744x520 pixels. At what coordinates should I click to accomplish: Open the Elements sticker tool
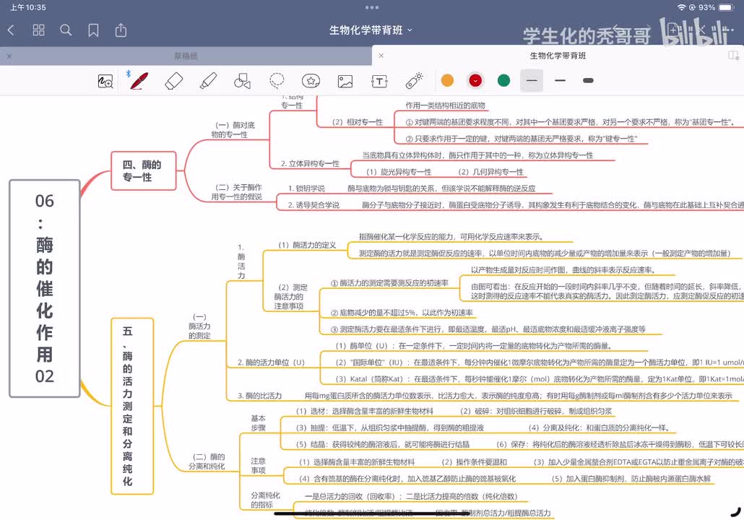(311, 81)
